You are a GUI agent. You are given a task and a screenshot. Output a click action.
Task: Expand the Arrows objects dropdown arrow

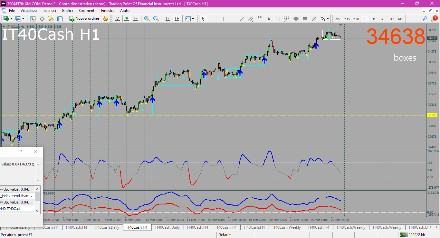328,19
